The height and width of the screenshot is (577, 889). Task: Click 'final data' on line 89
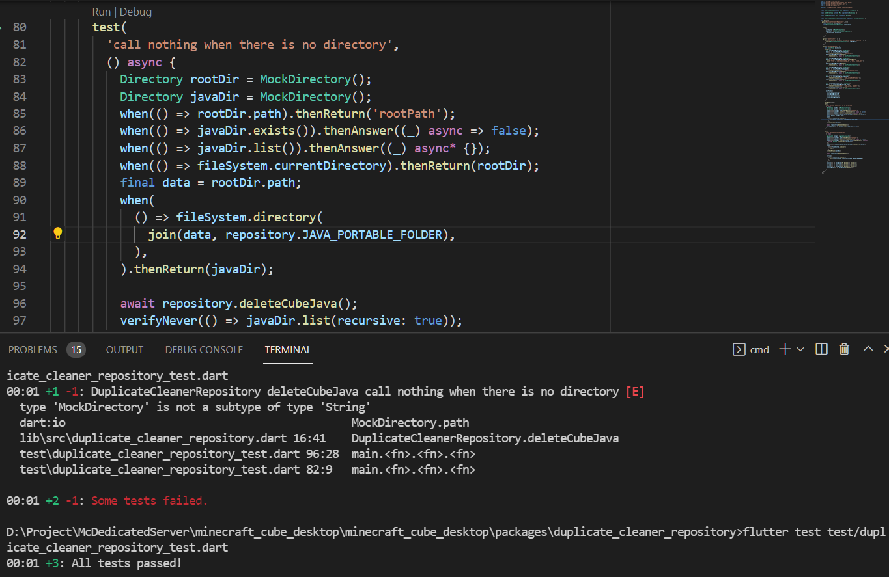coord(155,183)
